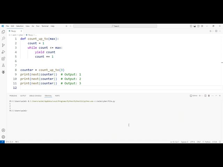Kill terminal with trash icon

coord(209,96)
